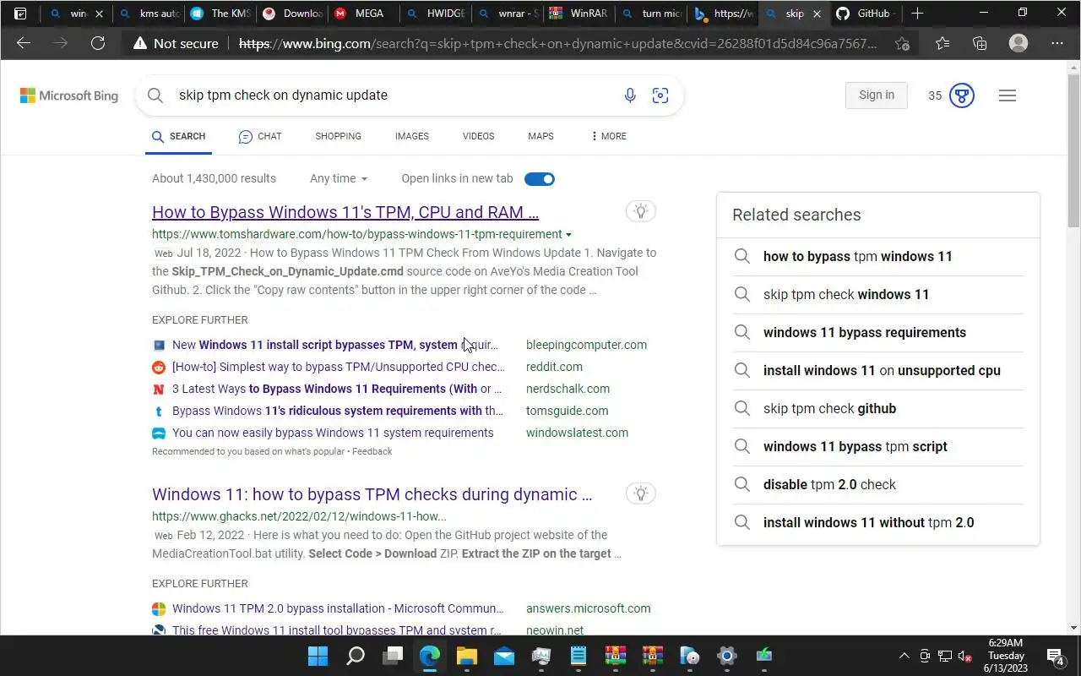
Task: Click the magnifier icon in the Bing search box
Action: click(155, 95)
